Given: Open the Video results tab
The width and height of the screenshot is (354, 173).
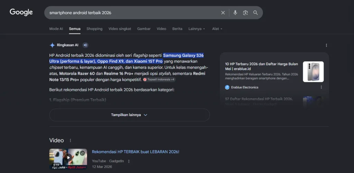Looking at the screenshot, I should [161, 29].
